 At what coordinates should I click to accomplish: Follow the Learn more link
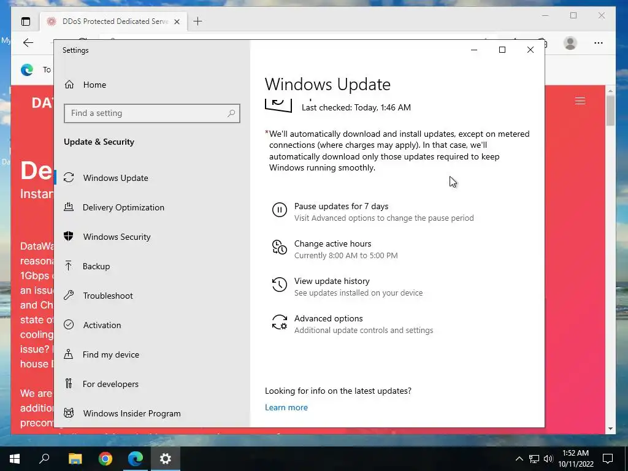tap(286, 407)
